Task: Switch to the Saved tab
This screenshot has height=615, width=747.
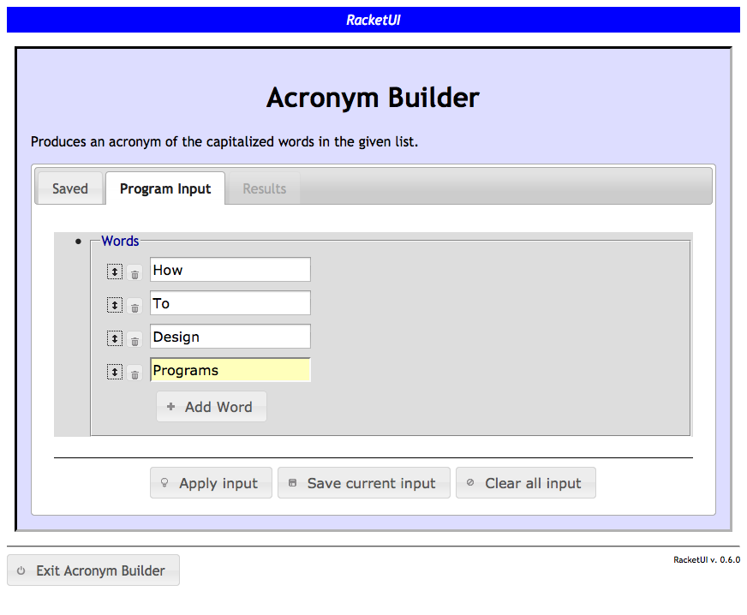Action: [x=69, y=188]
